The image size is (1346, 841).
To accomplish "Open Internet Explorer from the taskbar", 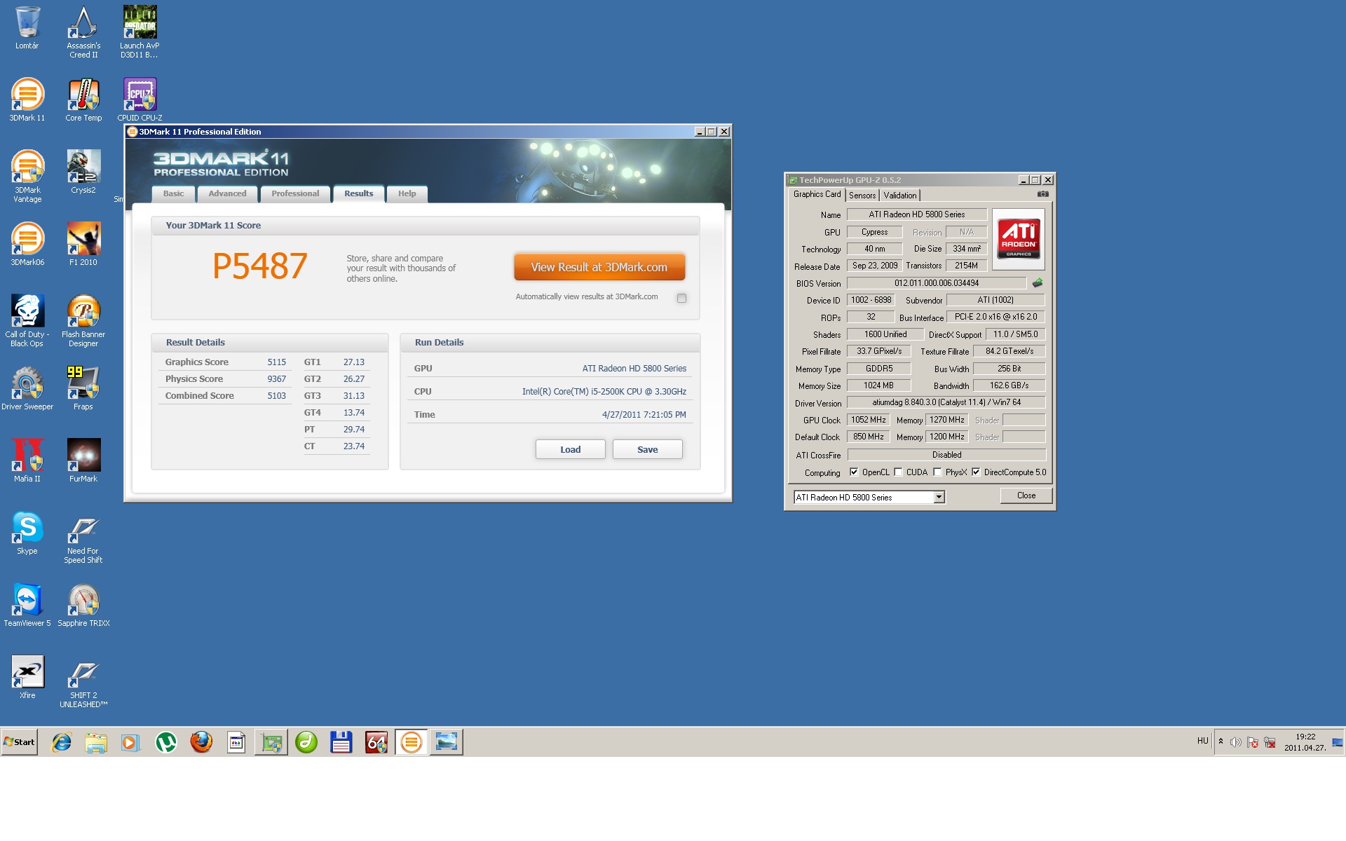I will coord(62,742).
